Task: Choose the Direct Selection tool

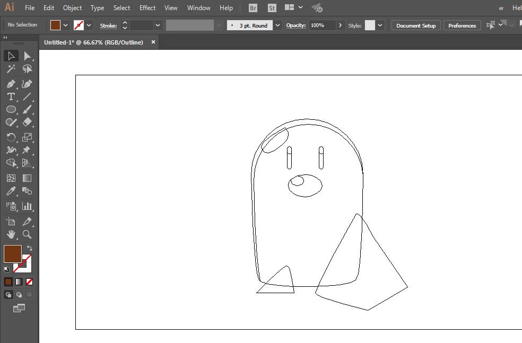Action: click(x=27, y=56)
